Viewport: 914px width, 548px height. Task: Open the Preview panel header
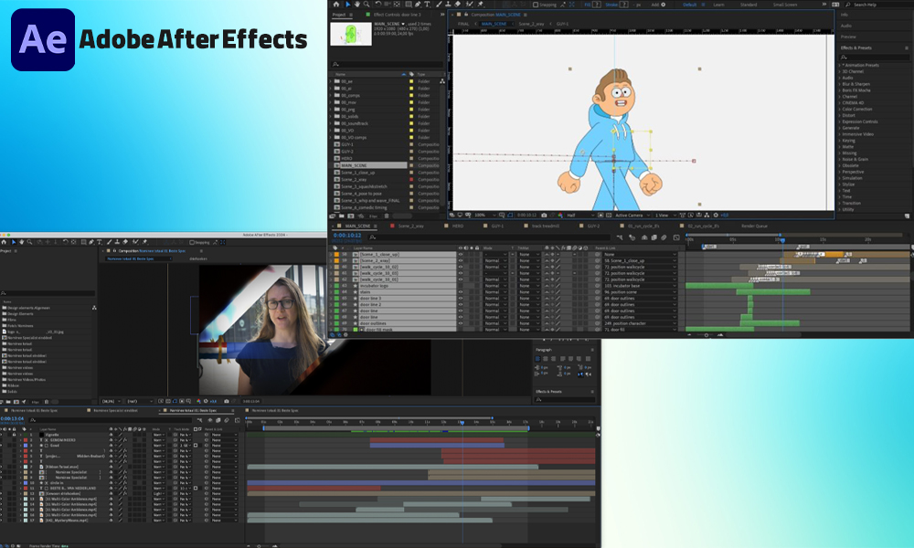848,37
